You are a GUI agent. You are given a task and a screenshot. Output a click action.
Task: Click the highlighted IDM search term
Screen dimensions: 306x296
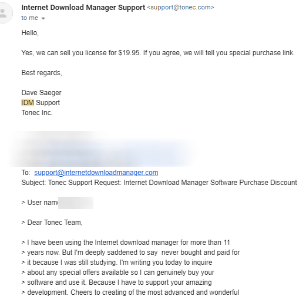(x=28, y=103)
